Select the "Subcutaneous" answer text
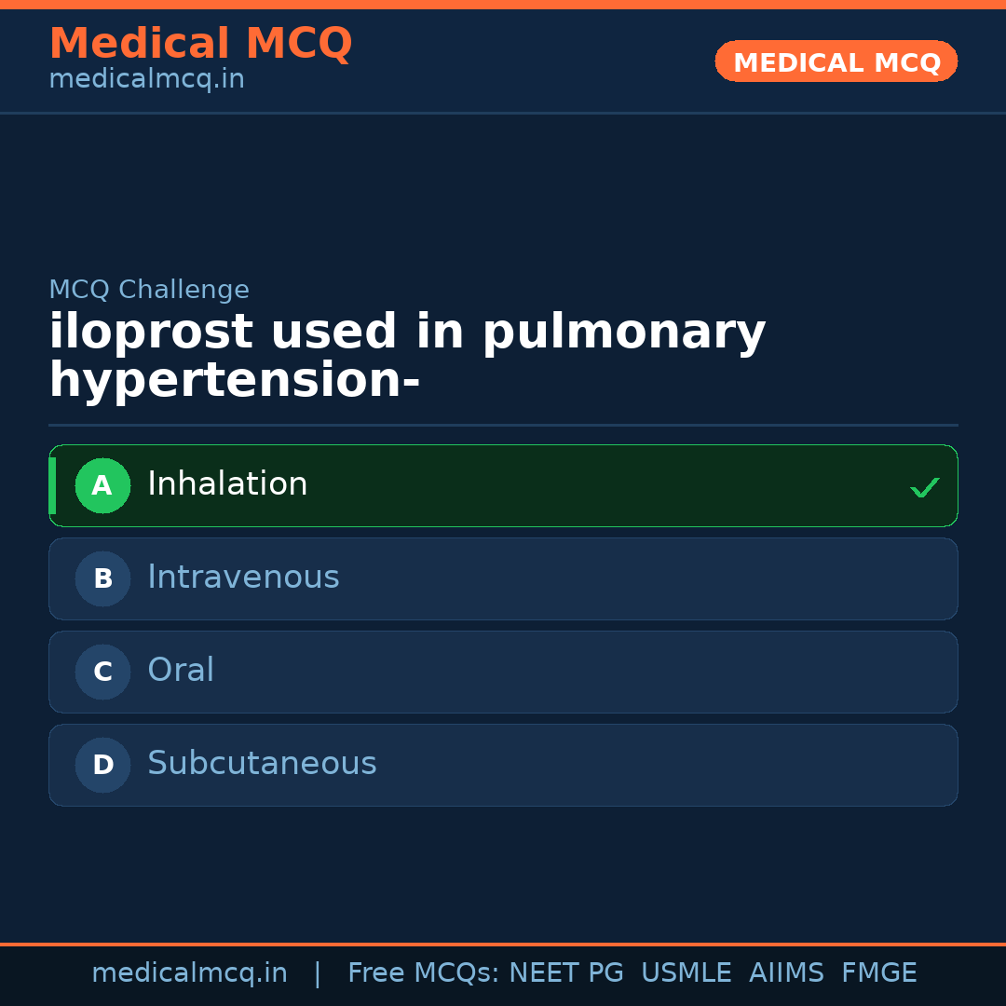 262,764
